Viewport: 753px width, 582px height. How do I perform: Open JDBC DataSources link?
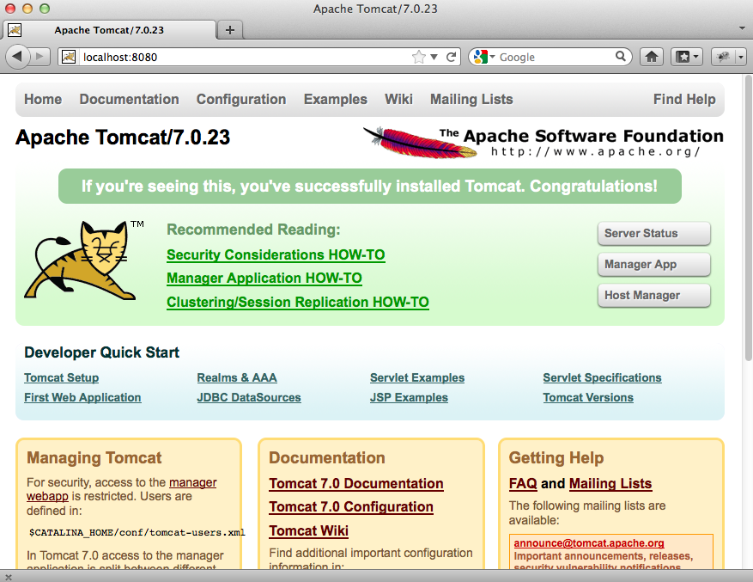point(249,397)
